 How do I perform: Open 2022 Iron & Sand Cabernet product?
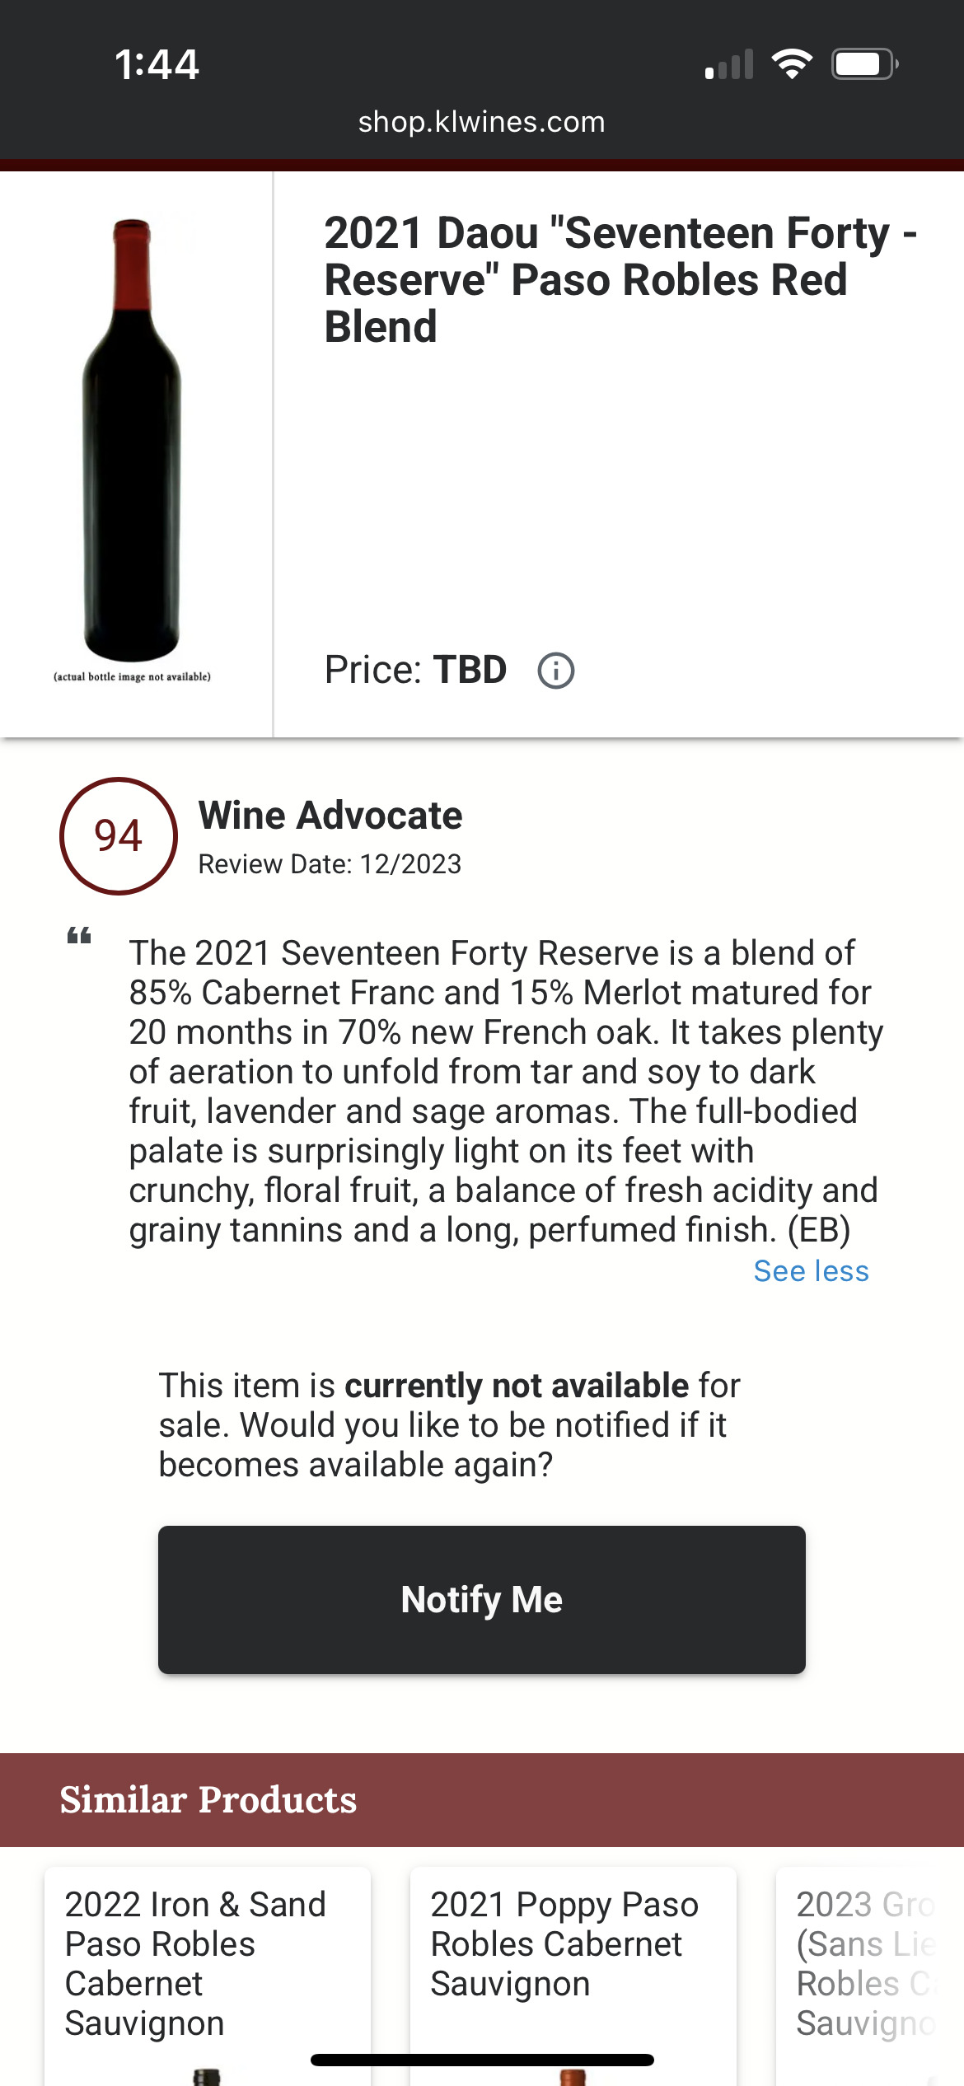coord(195,1962)
